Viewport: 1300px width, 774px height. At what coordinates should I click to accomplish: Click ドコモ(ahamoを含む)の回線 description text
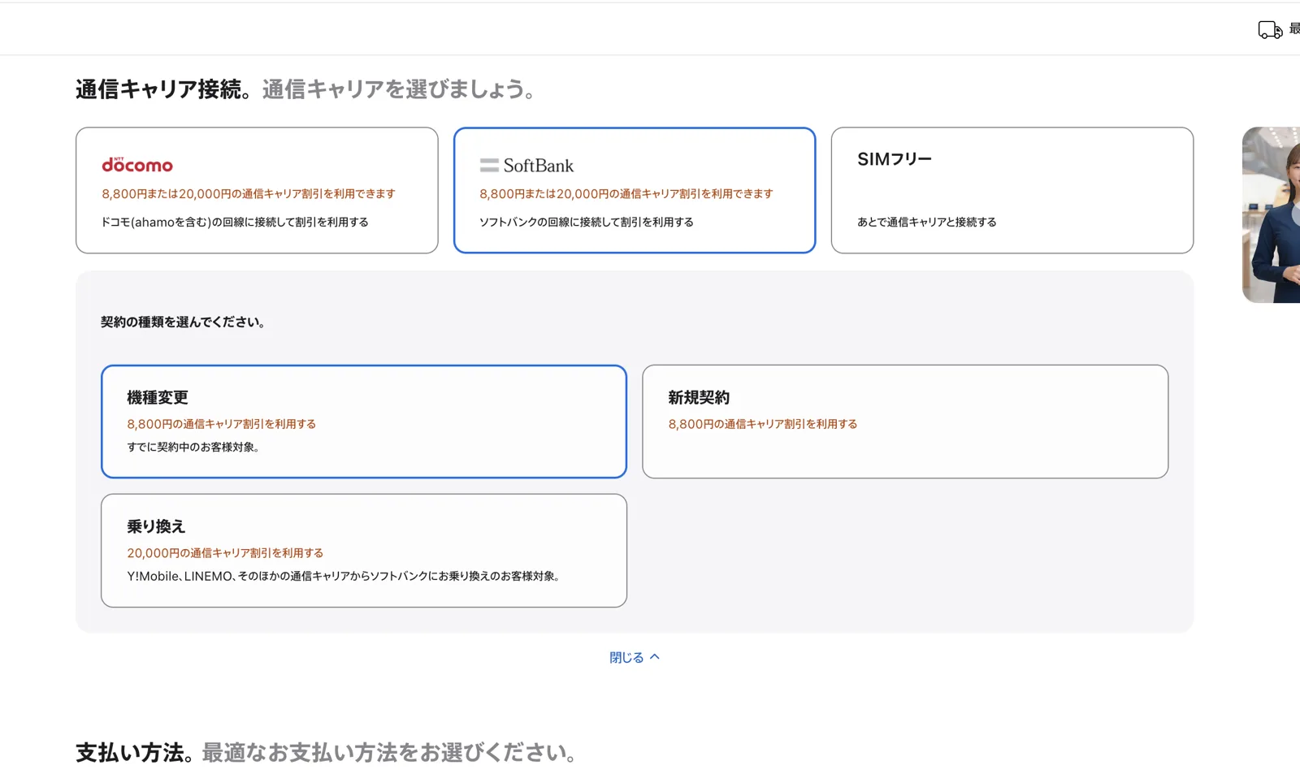[235, 222]
